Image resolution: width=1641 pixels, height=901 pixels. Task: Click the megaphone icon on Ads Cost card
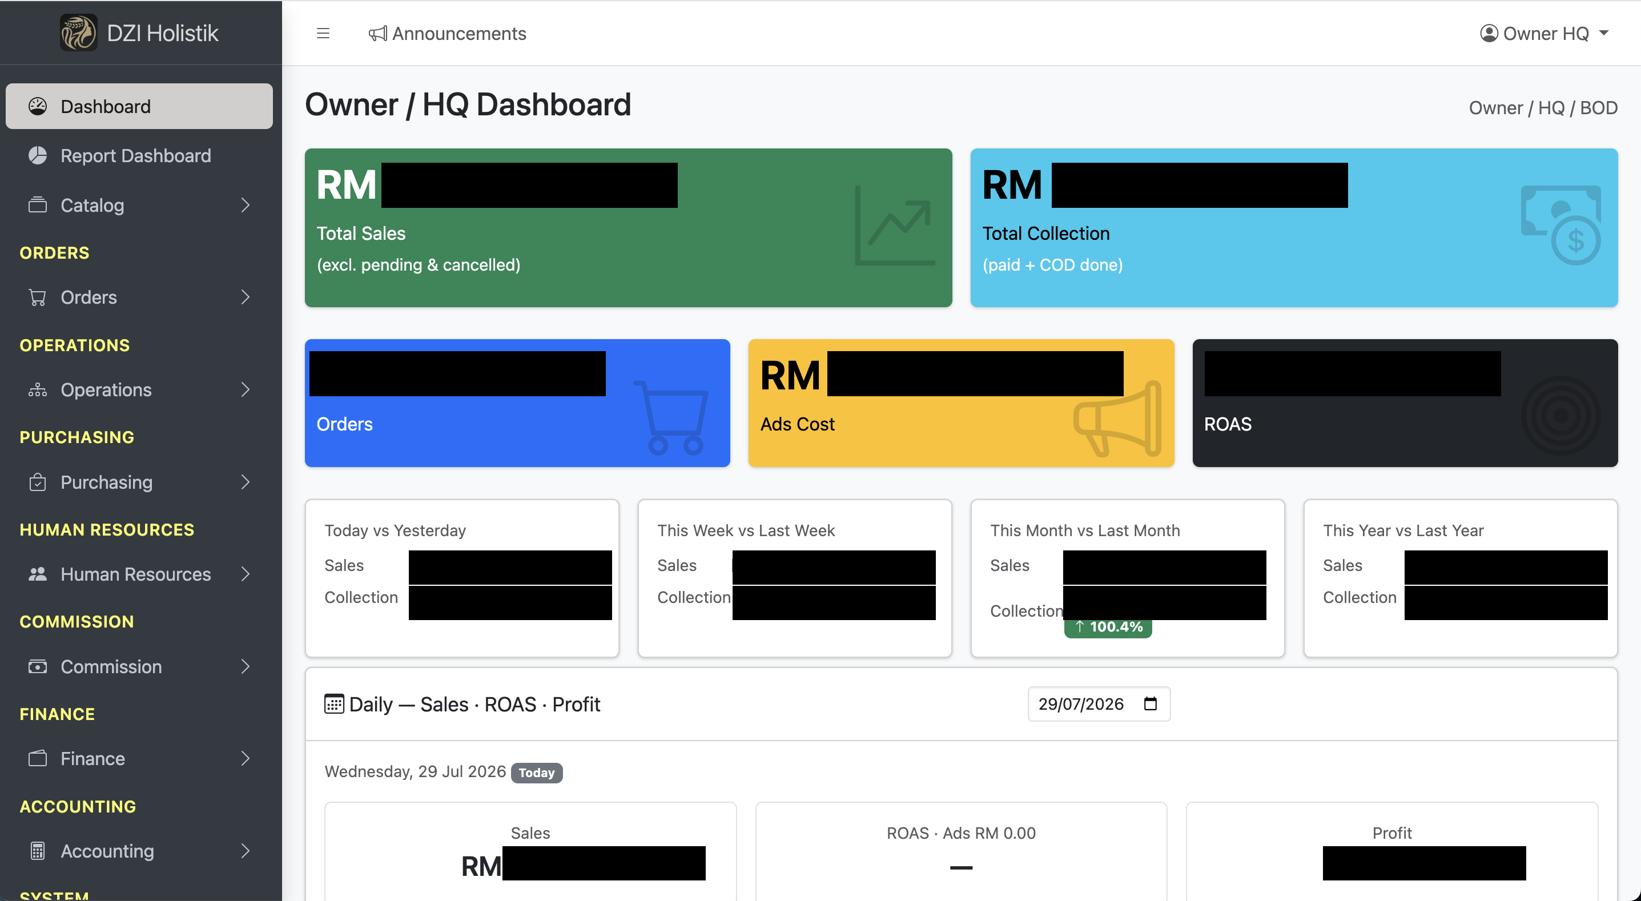(1117, 418)
